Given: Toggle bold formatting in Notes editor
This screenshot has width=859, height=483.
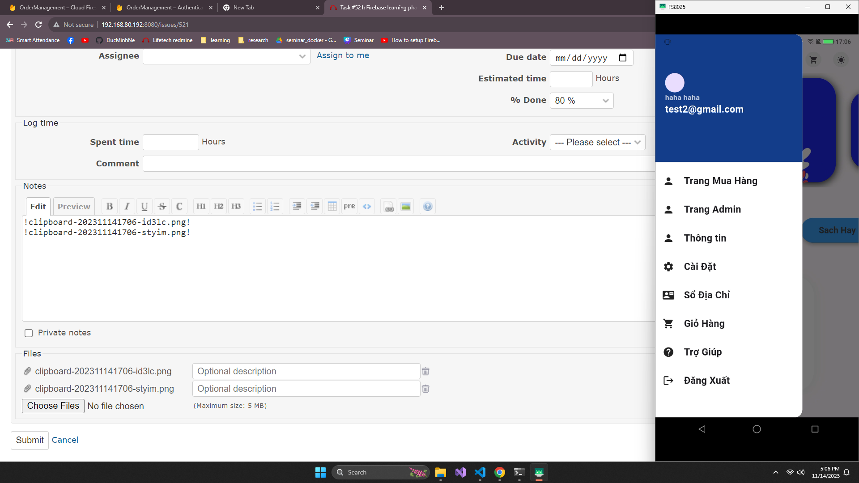Looking at the screenshot, I should coord(110,206).
